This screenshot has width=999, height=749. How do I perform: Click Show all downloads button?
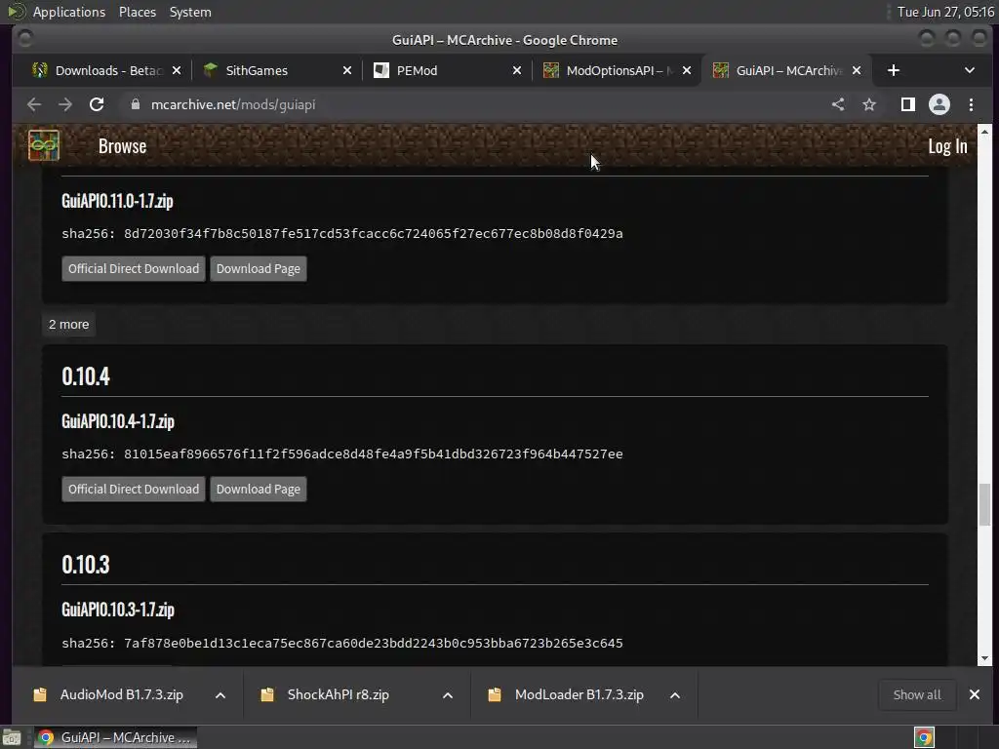tap(917, 694)
